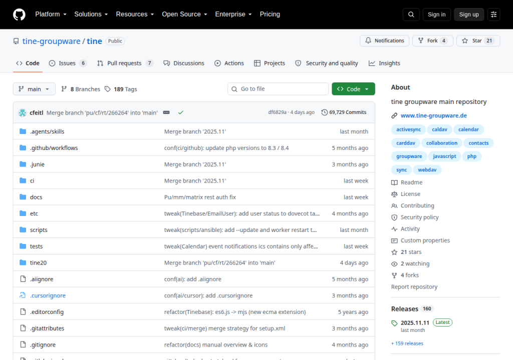Click the Sign up button
Viewport: 513px width, 360px height.
tap(469, 14)
